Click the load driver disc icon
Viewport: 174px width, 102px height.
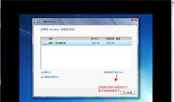(x=42, y=77)
